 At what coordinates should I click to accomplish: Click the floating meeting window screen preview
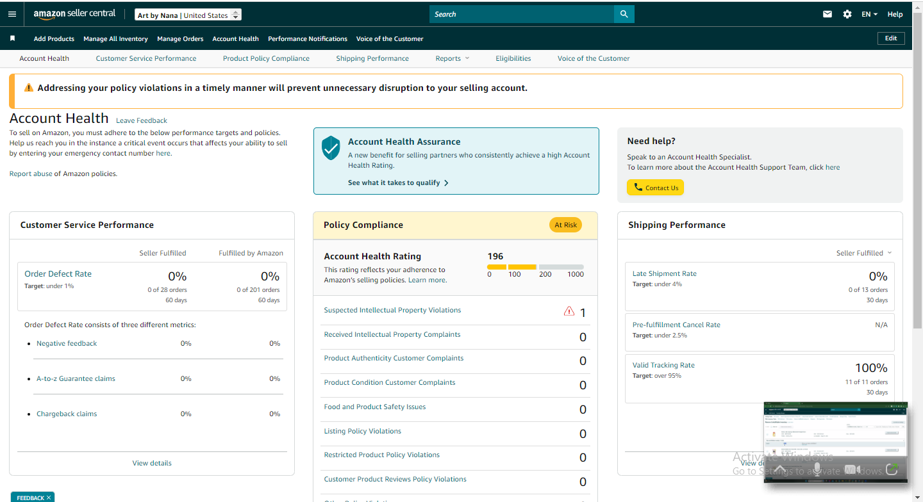(836, 429)
